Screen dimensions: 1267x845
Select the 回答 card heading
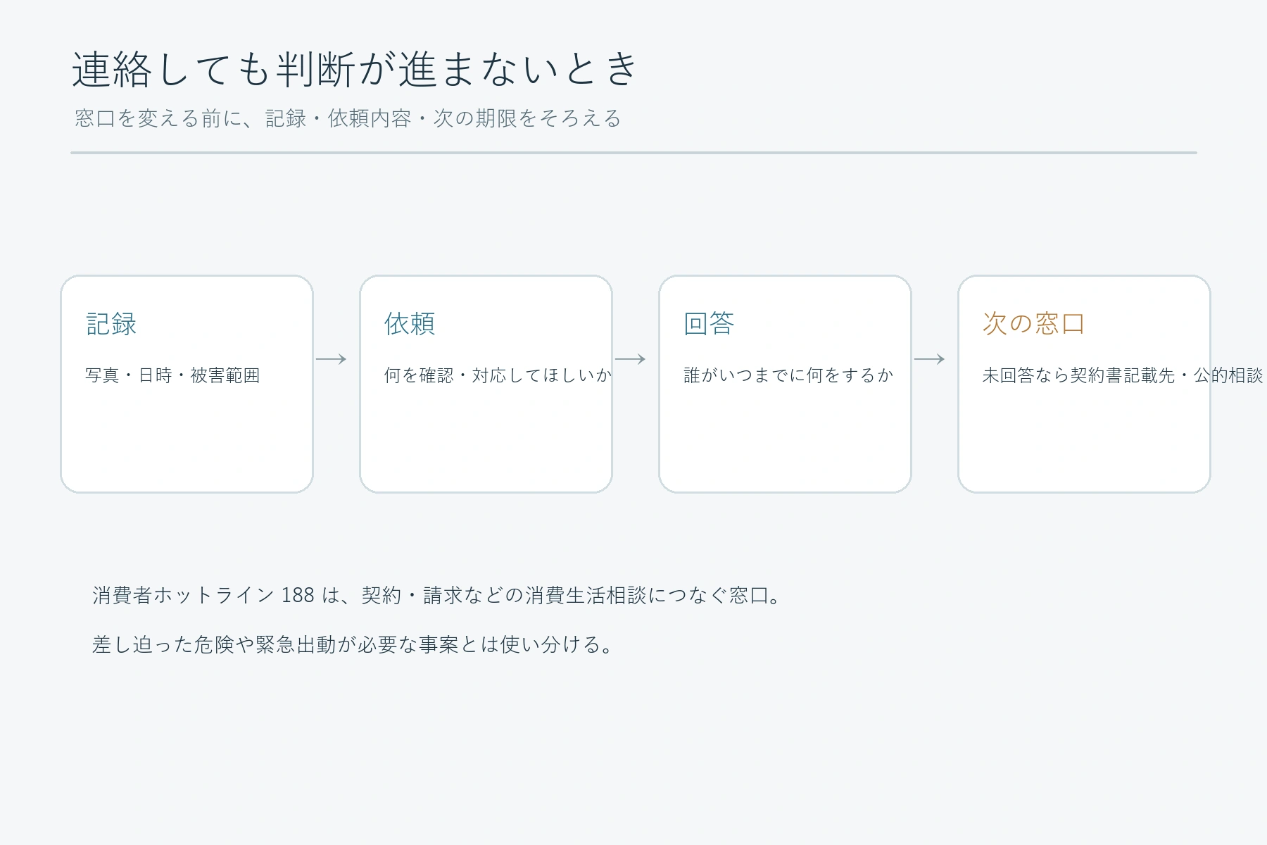point(709,324)
